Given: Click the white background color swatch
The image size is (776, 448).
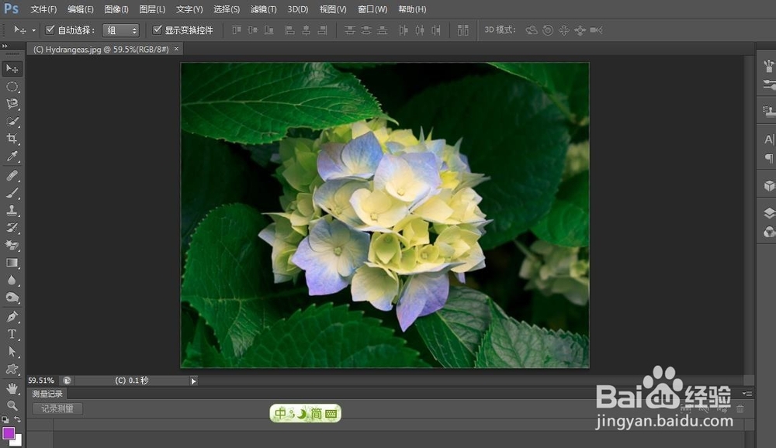Looking at the screenshot, I should tap(18, 442).
